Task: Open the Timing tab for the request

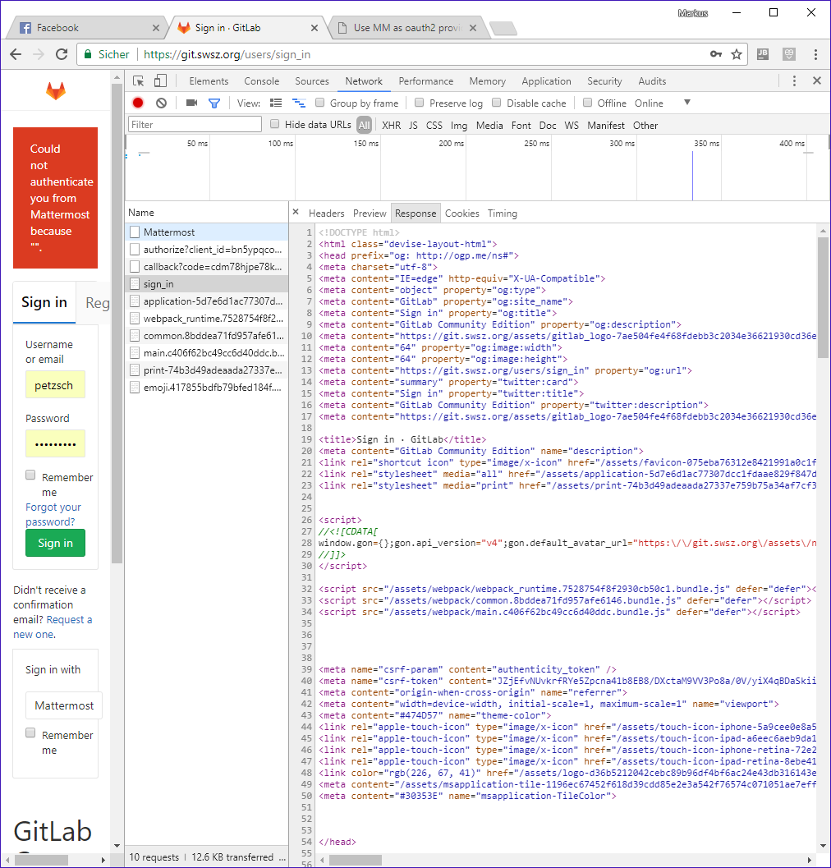Action: pos(503,214)
